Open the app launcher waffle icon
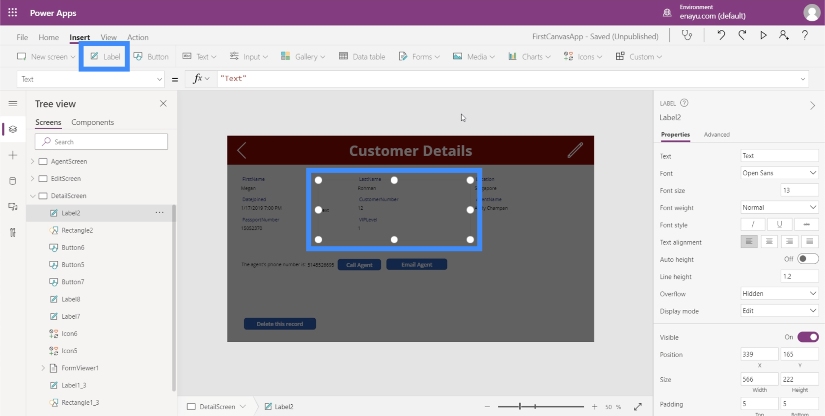Screen dimensions: 825x416 coord(13,13)
